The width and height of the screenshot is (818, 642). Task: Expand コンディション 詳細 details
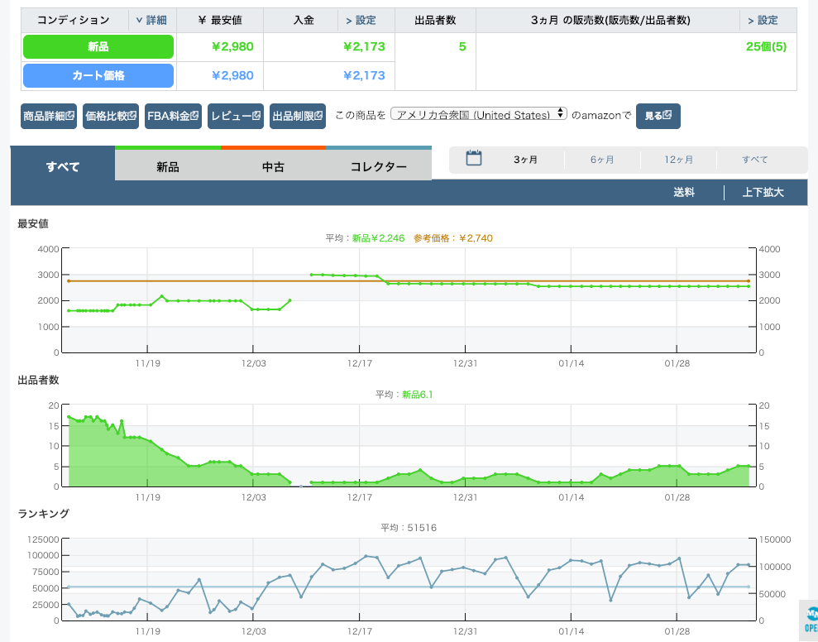pyautogui.click(x=150, y=20)
